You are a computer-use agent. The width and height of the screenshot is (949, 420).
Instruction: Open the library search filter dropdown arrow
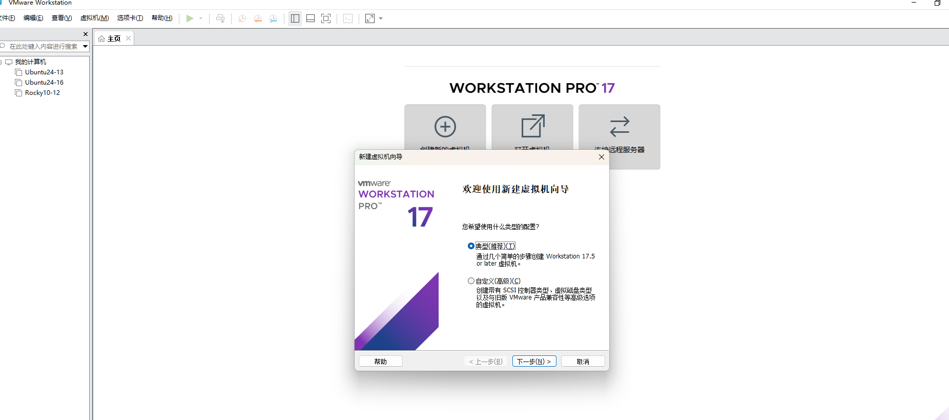85,46
